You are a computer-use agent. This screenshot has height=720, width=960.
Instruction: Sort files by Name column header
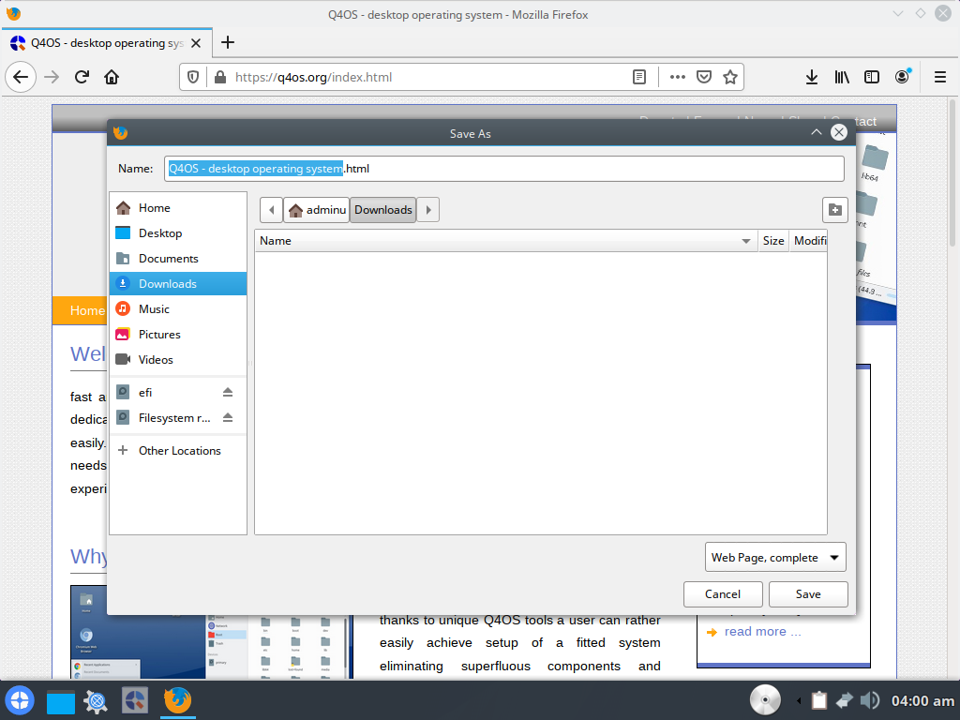click(x=505, y=241)
